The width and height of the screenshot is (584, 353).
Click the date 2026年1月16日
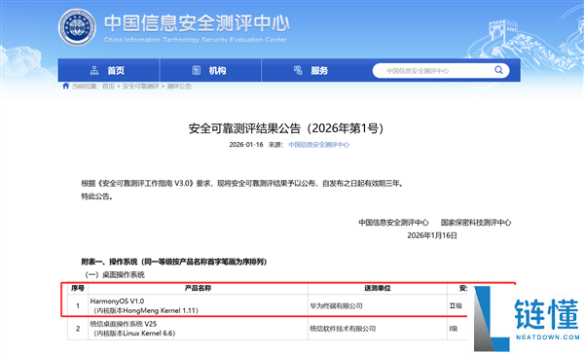tap(432, 235)
